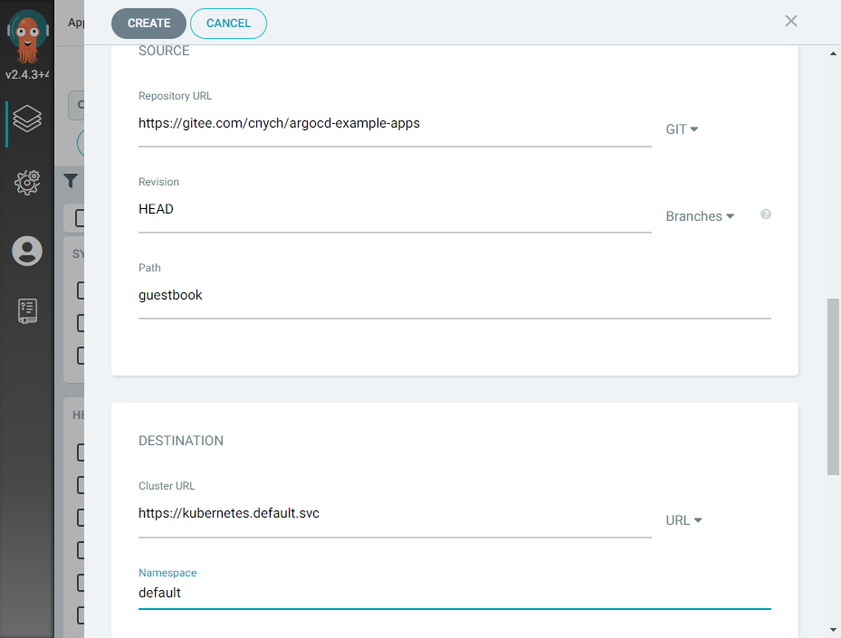Click the Path label
The width and height of the screenshot is (841, 638).
tap(149, 268)
